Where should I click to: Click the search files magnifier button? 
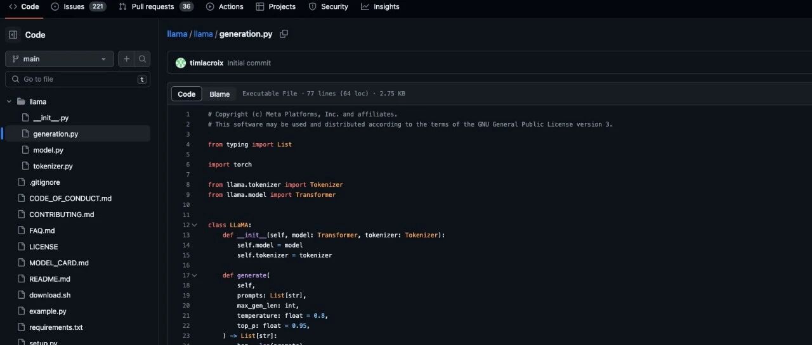tap(143, 59)
